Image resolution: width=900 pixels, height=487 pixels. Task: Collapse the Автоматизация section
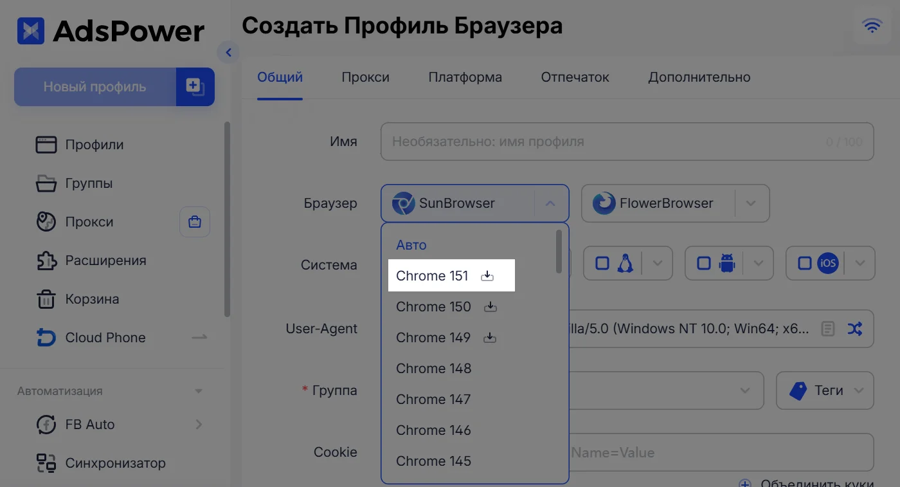[199, 391]
